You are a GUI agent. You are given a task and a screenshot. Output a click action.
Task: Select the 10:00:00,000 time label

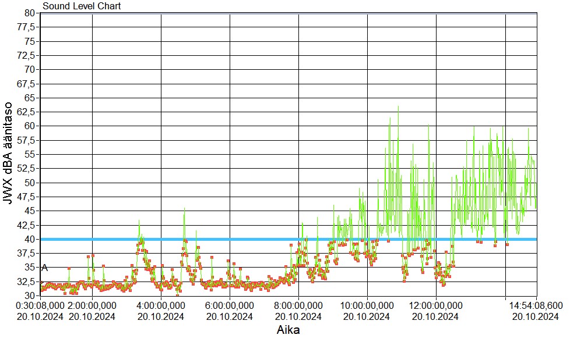pos(367,305)
